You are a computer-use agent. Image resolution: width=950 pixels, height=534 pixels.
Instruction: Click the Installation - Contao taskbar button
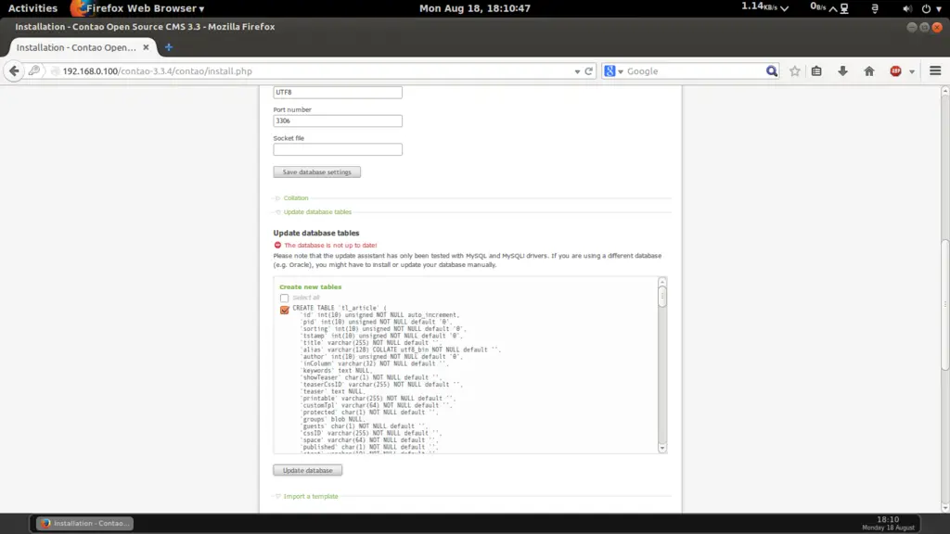(x=84, y=523)
